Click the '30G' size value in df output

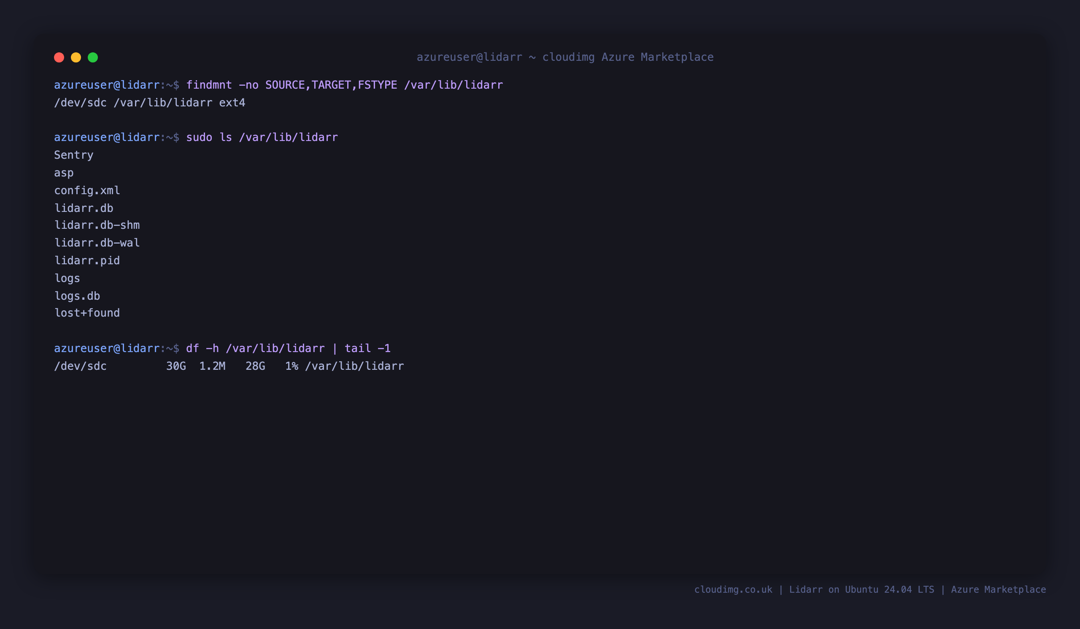coord(176,366)
